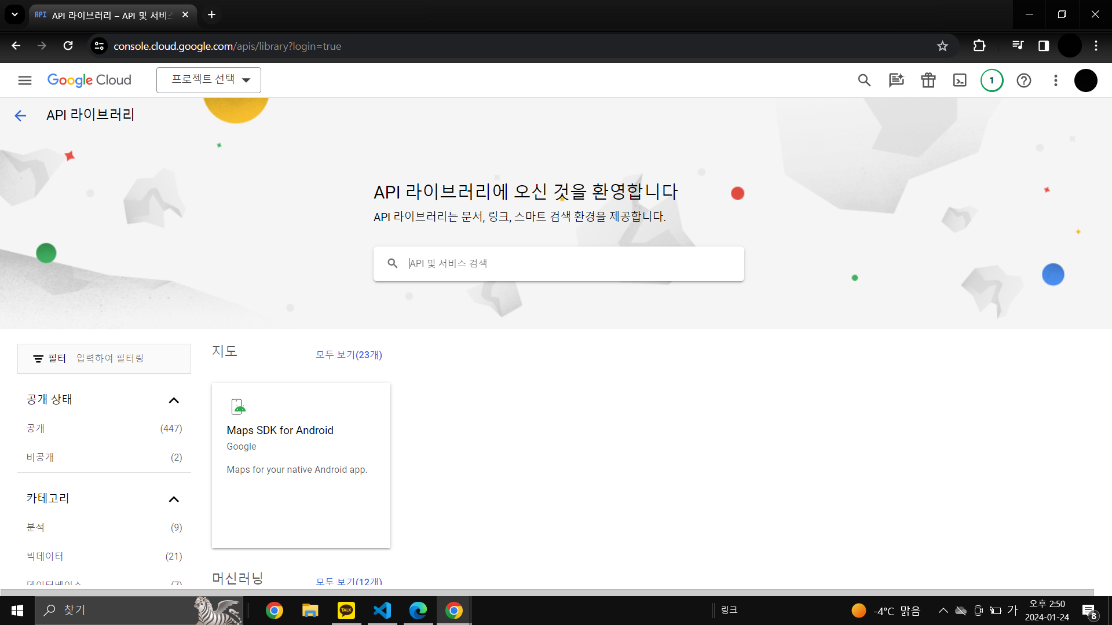
Task: Open Visual Studio Code from the taskbar
Action: point(382,610)
